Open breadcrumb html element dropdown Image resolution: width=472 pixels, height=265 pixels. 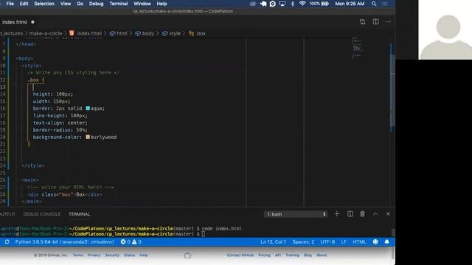[119, 33]
